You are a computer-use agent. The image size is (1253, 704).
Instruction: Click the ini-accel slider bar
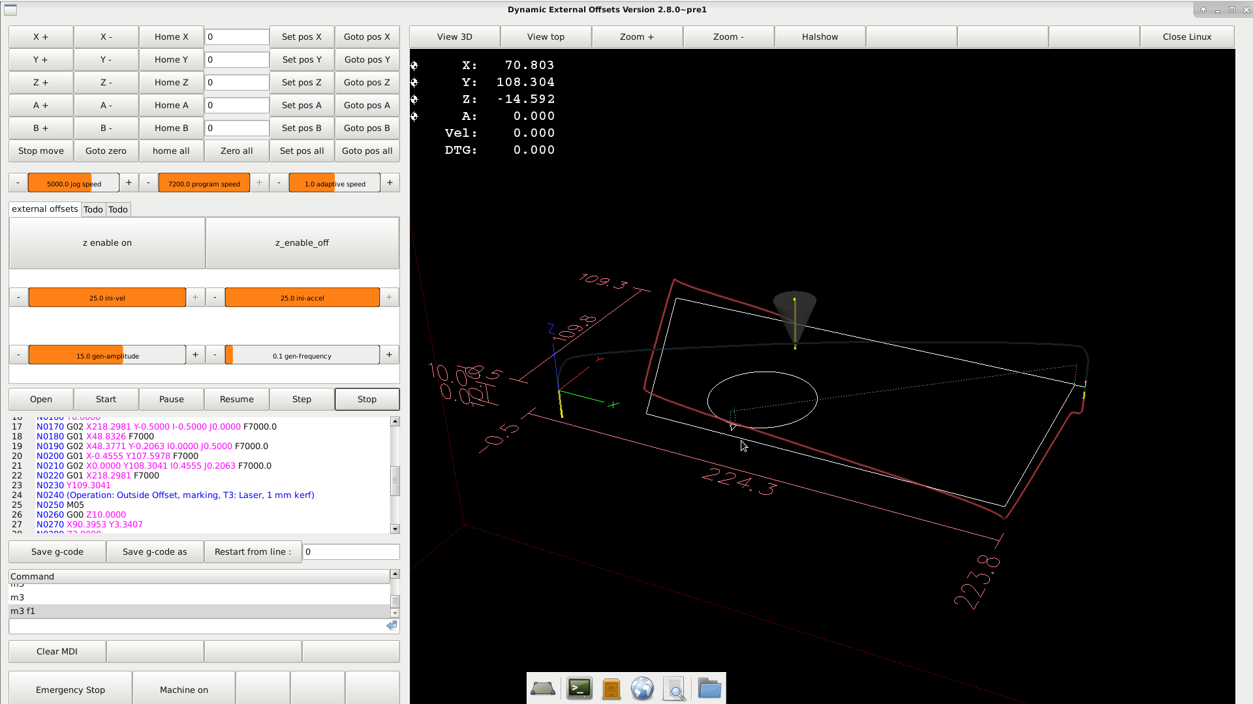click(302, 297)
